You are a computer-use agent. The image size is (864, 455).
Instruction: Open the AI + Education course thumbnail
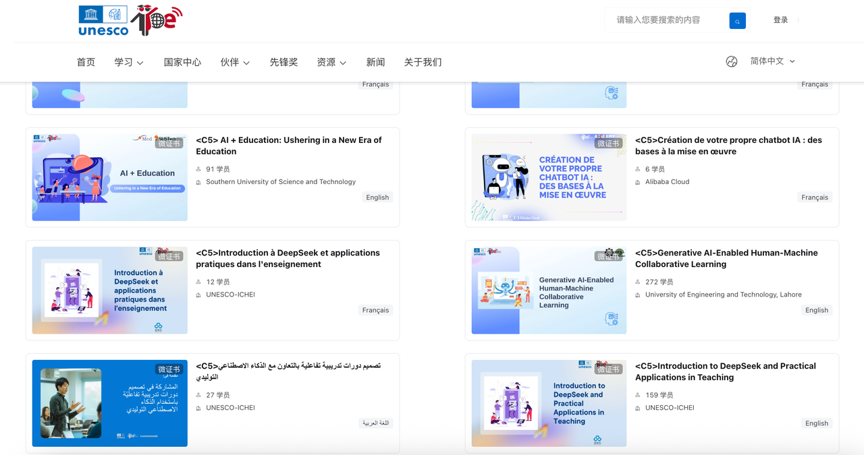coord(109,177)
